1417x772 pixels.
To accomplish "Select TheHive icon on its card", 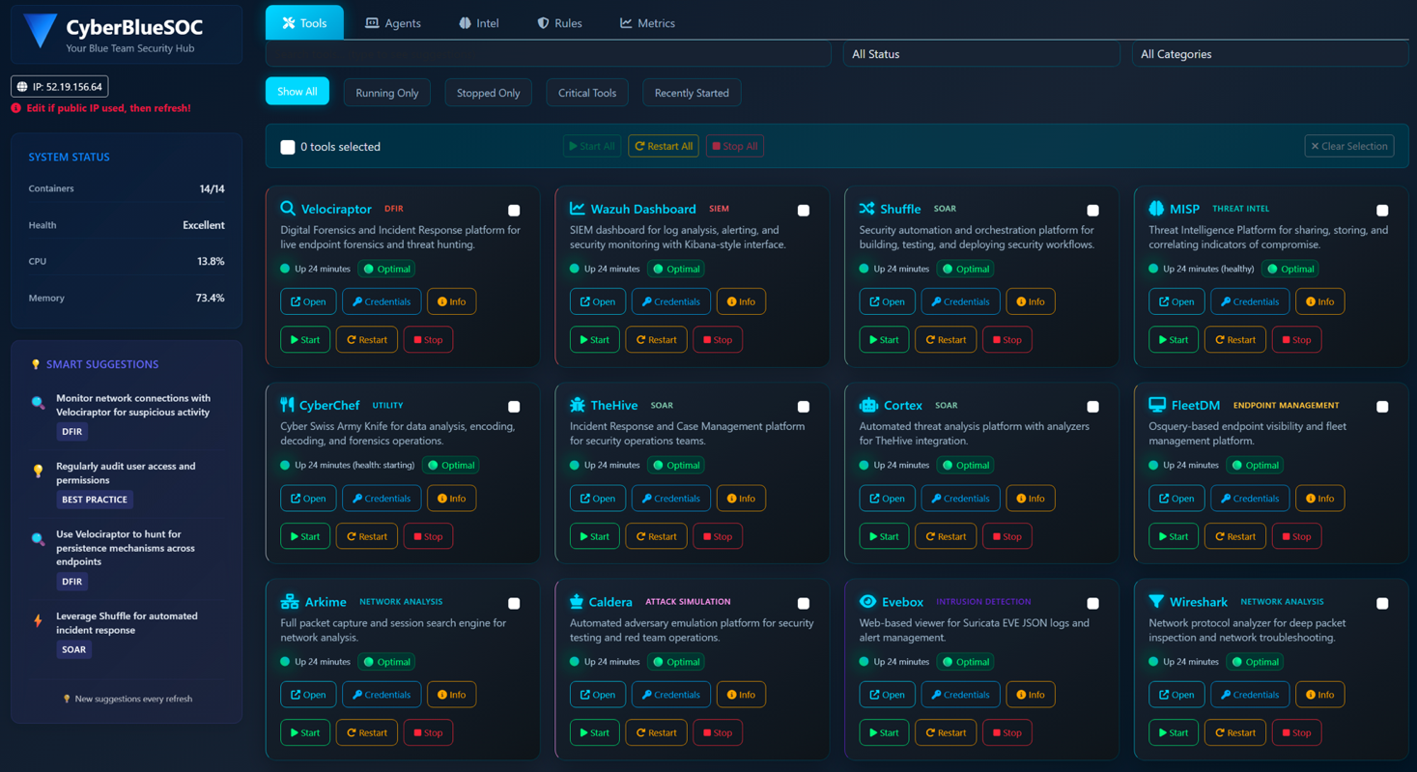I will click(x=575, y=405).
